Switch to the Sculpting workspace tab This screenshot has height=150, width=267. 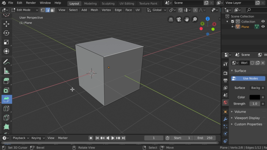click(x=108, y=3)
